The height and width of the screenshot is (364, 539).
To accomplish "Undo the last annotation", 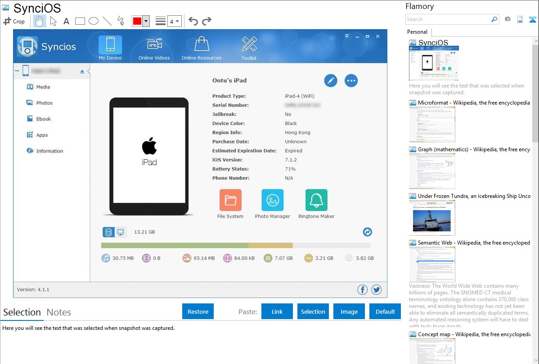I will coord(193,21).
